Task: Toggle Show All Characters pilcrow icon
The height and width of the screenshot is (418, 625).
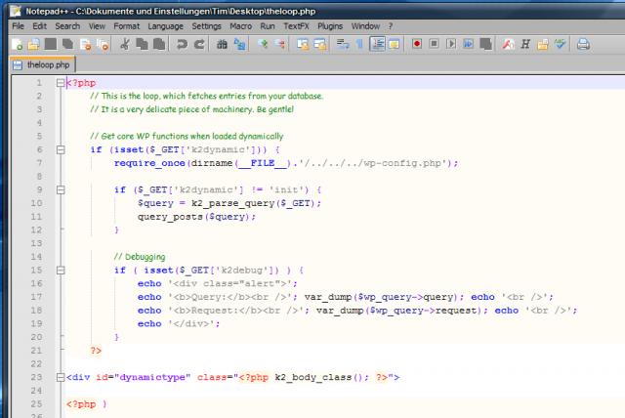Action: (x=359, y=44)
